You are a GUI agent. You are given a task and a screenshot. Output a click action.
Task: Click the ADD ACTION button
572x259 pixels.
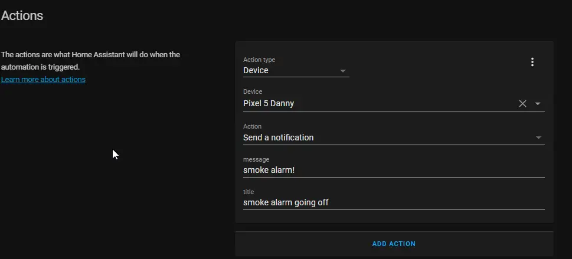pos(394,244)
